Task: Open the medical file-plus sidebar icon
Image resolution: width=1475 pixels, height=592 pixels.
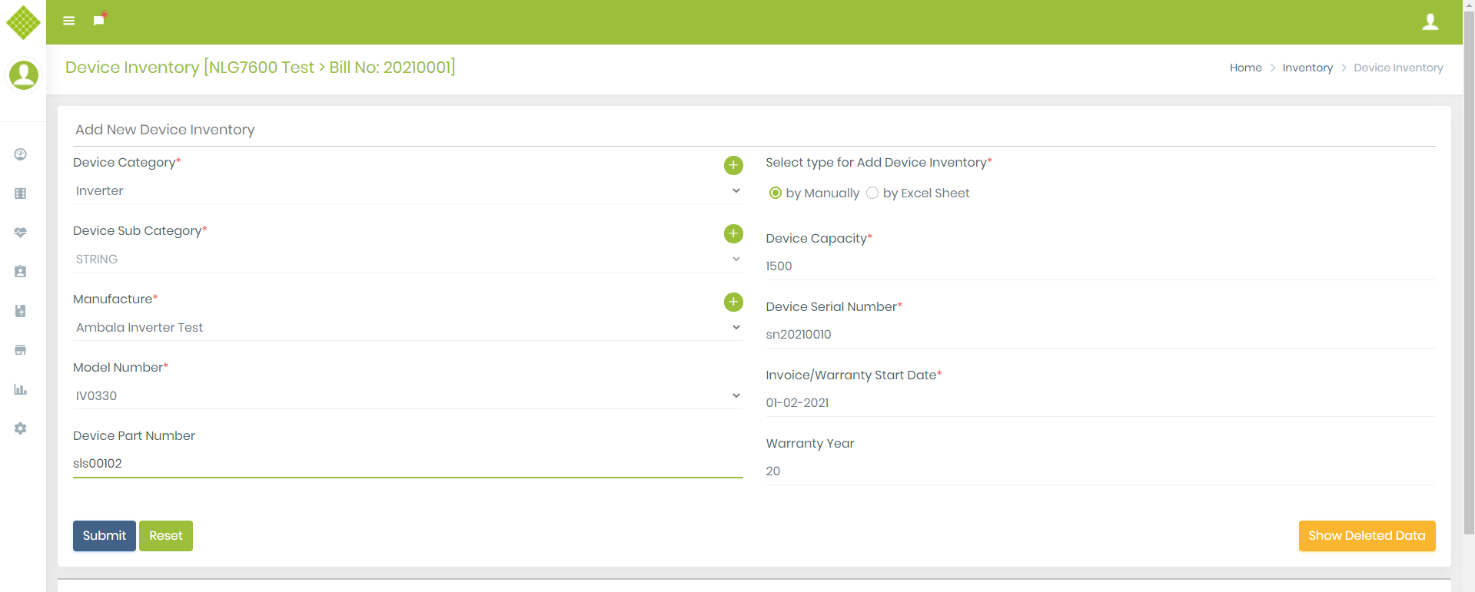Action: [21, 311]
